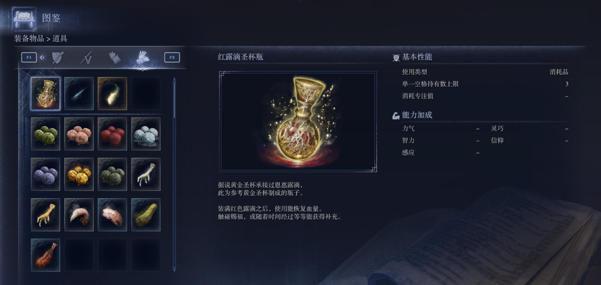The image size is (601, 285).
Task: Select the yellow bird claw item
Action: pos(45,215)
